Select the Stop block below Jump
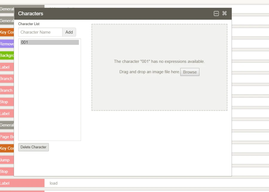The width and height of the screenshot is (269, 192). pyautogui.click(x=7, y=171)
